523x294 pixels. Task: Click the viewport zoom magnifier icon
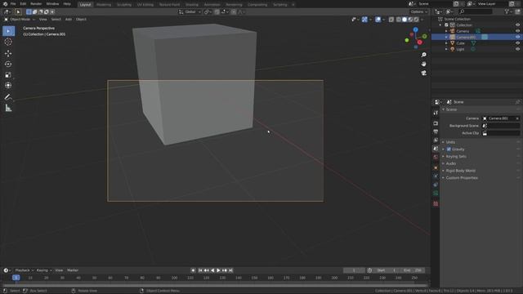[423, 55]
